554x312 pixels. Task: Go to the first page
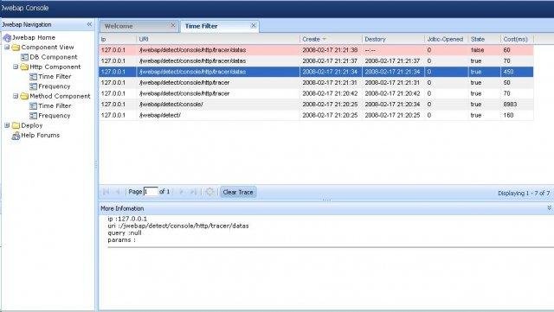[x=106, y=192]
